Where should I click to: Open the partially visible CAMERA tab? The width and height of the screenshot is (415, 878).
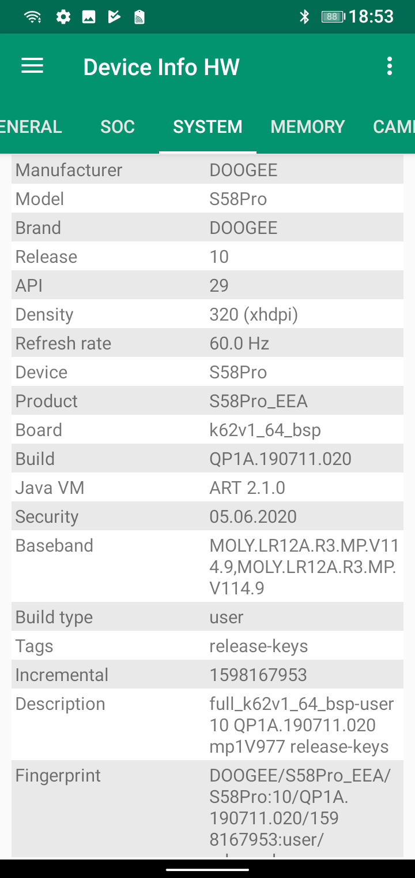394,127
